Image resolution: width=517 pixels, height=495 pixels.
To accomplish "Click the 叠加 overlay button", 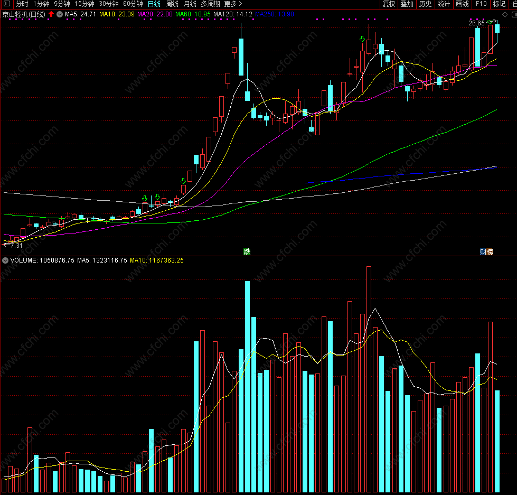I will tap(407, 4).
